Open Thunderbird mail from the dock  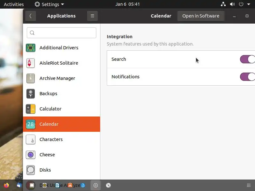pos(19,185)
